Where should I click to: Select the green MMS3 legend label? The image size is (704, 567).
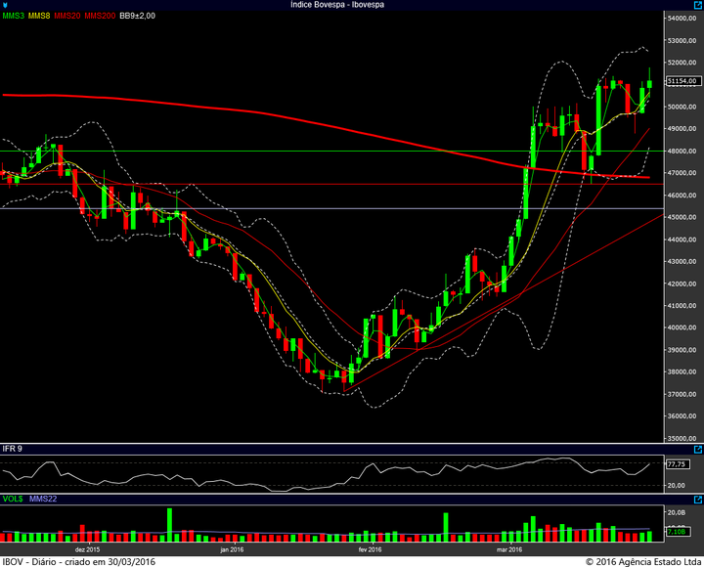click(14, 16)
